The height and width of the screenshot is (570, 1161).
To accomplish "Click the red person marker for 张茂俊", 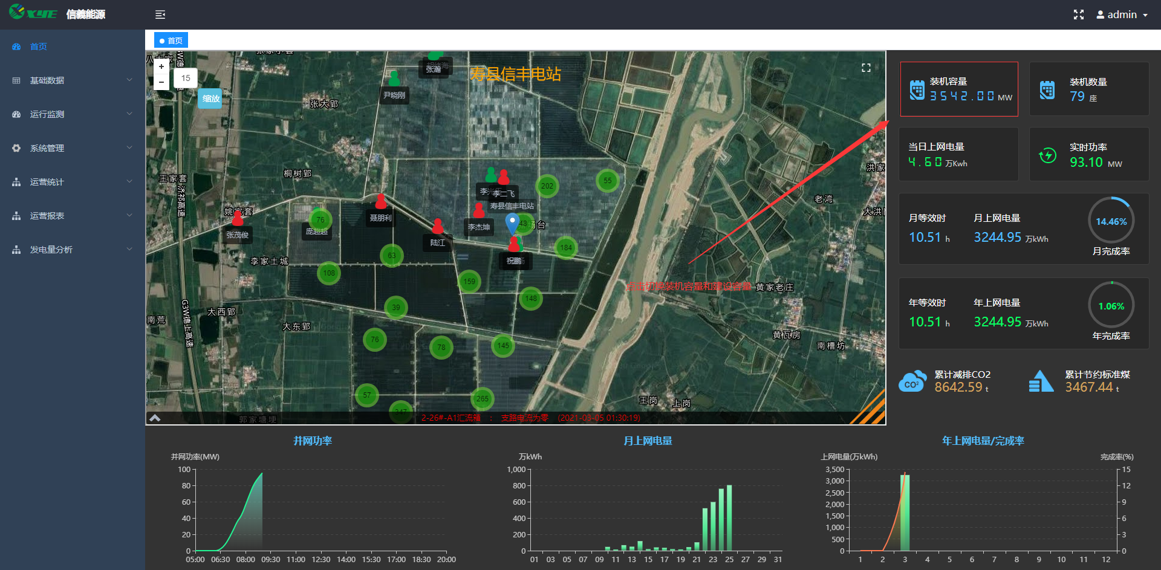I will (x=238, y=218).
